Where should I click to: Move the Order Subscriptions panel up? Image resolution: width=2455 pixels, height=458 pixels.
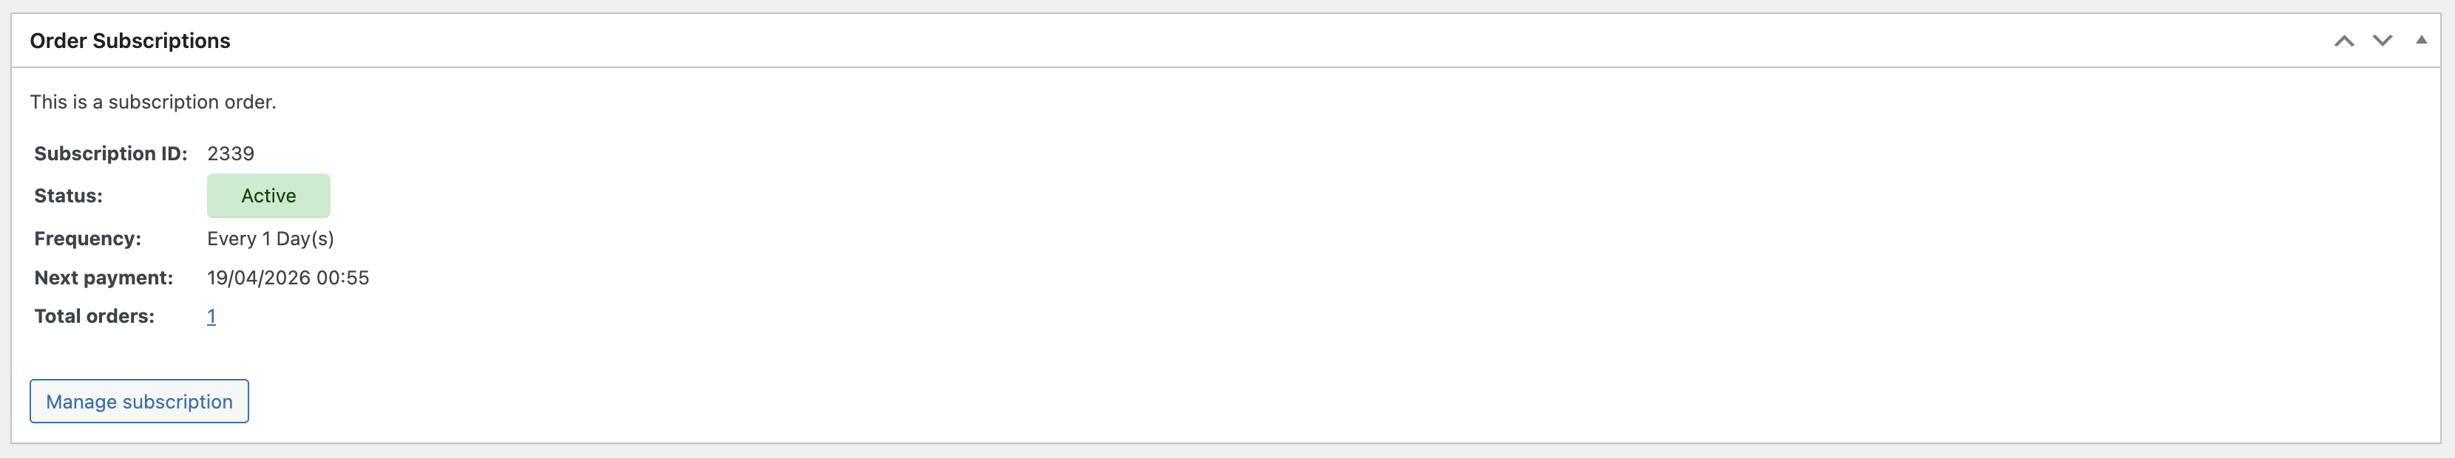click(2343, 40)
